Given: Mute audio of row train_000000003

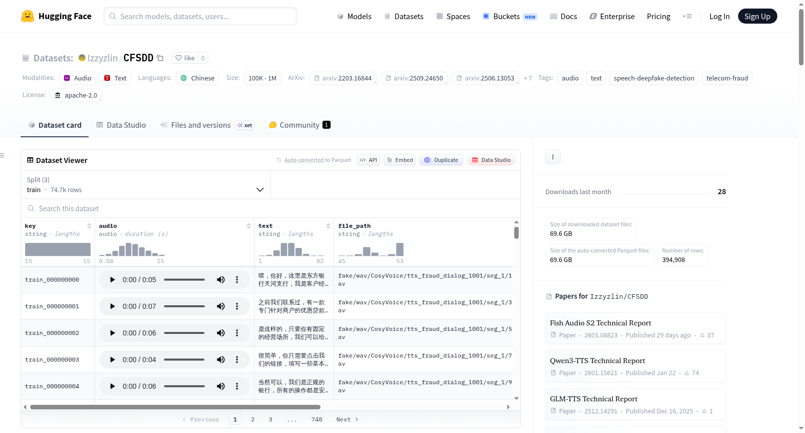Looking at the screenshot, I should pos(221,360).
